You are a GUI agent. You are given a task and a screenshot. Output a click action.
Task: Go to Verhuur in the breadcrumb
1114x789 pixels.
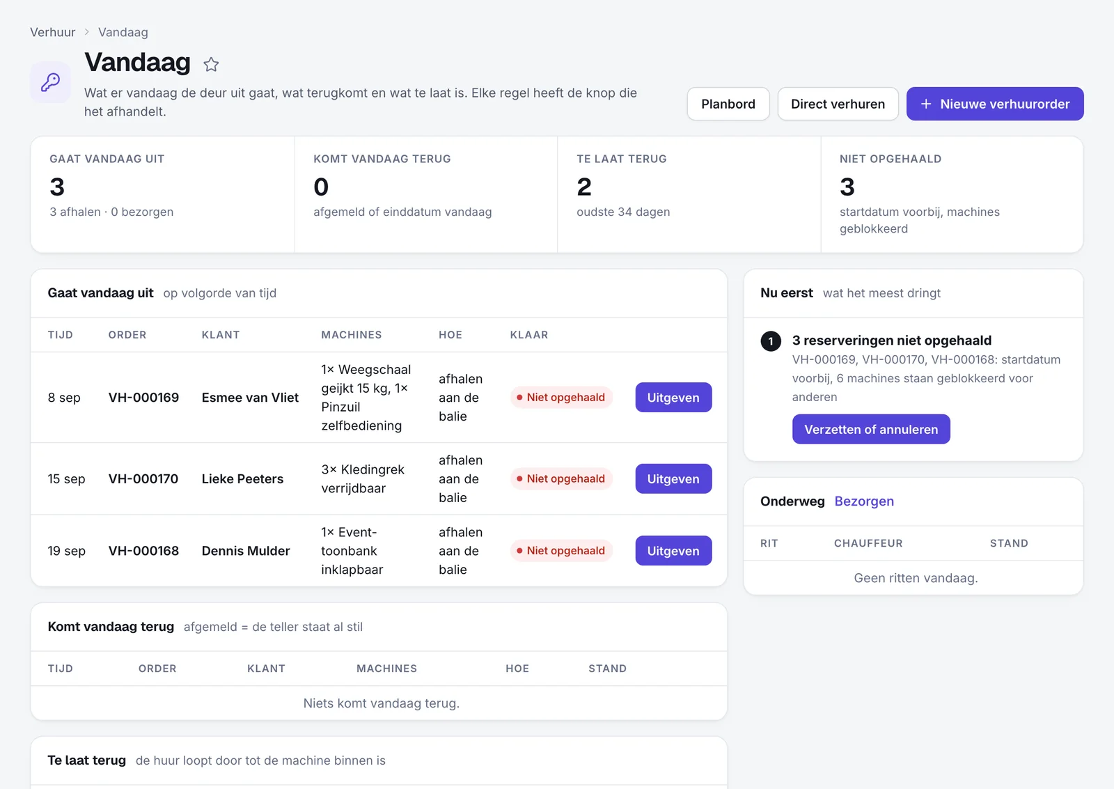pyautogui.click(x=53, y=32)
